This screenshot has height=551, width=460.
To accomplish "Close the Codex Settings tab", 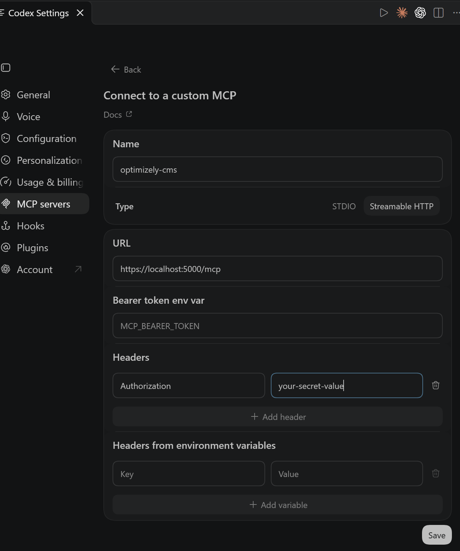I will (80, 13).
